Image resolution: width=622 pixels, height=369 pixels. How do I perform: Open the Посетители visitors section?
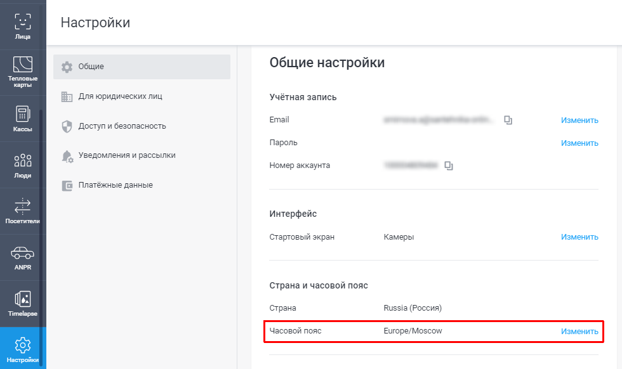[23, 211]
